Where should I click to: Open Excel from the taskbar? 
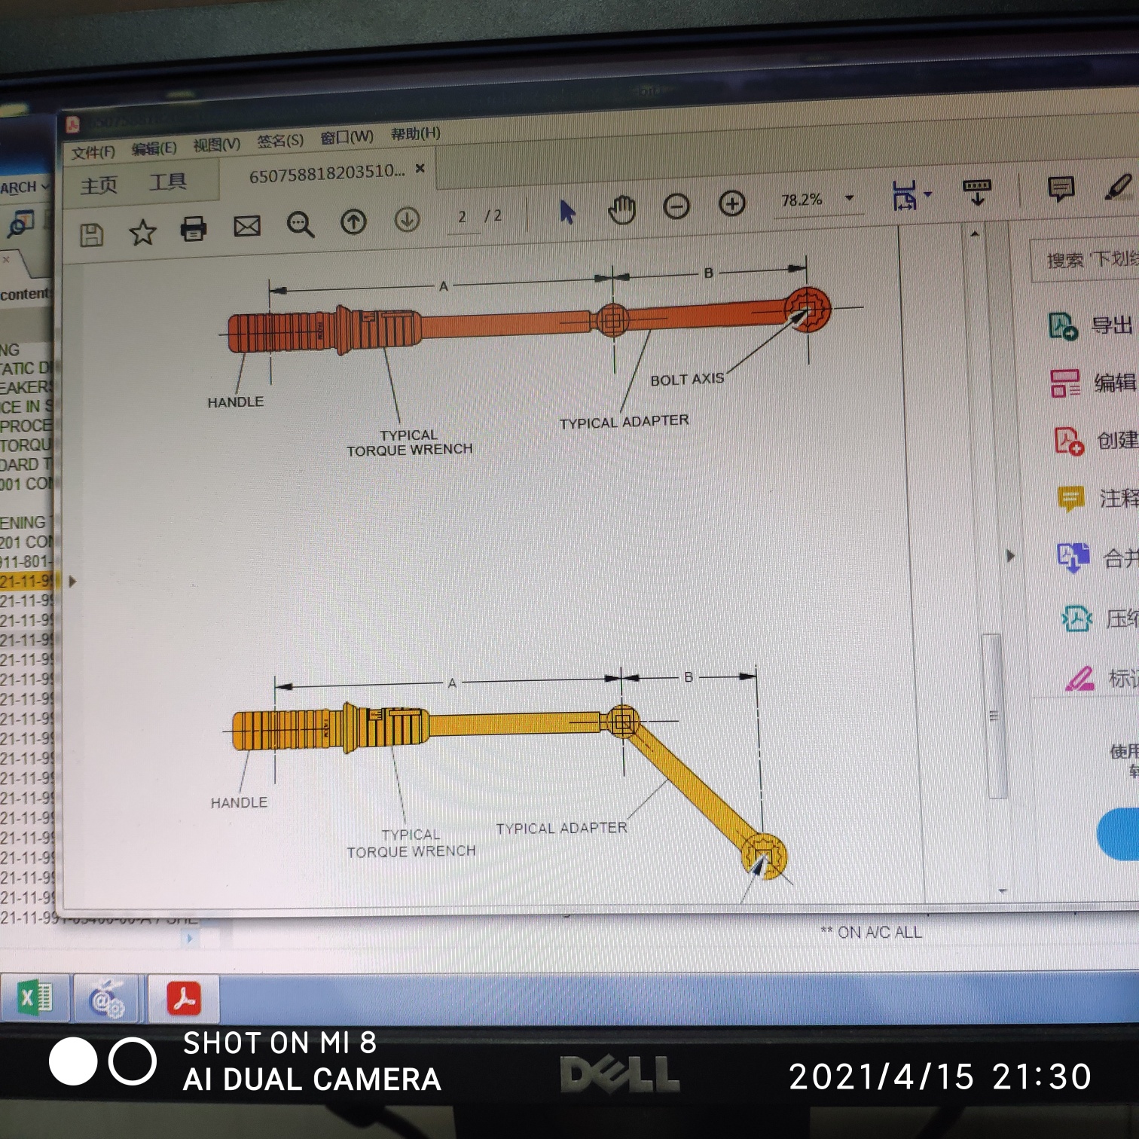[x=35, y=998]
